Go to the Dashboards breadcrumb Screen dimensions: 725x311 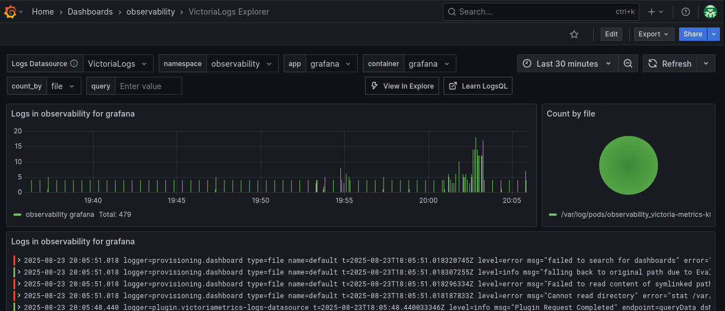90,11
